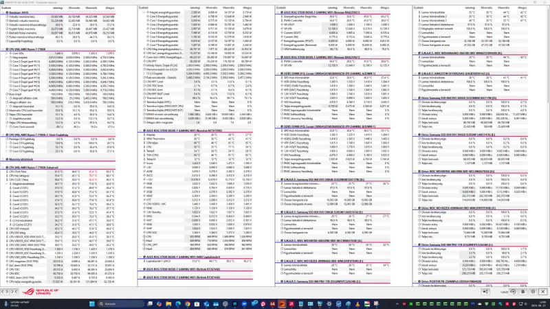Open Windows Settings gear in taskbar
The image size is (550, 309).
(329, 304)
